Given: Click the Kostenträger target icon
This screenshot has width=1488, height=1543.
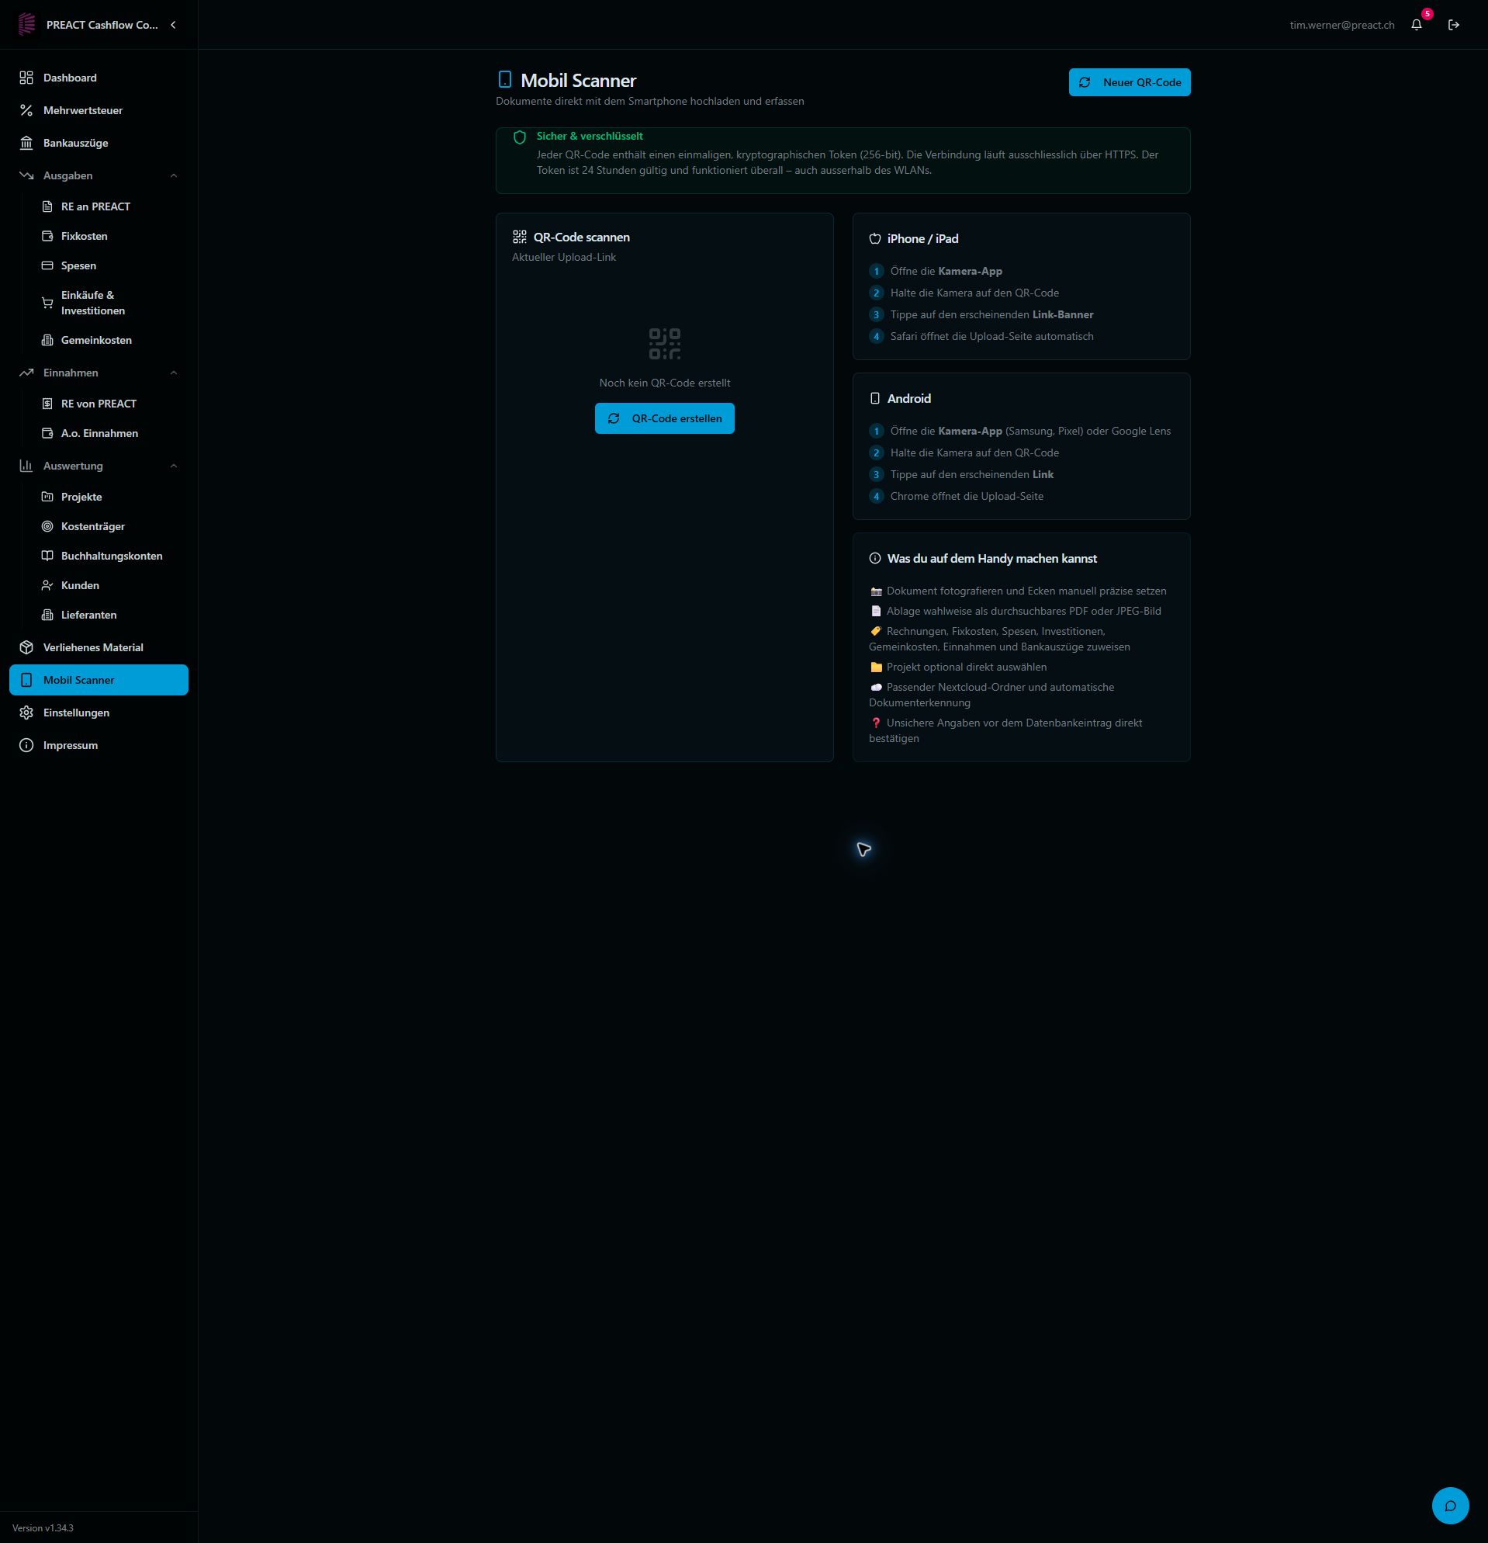Looking at the screenshot, I should (47, 526).
